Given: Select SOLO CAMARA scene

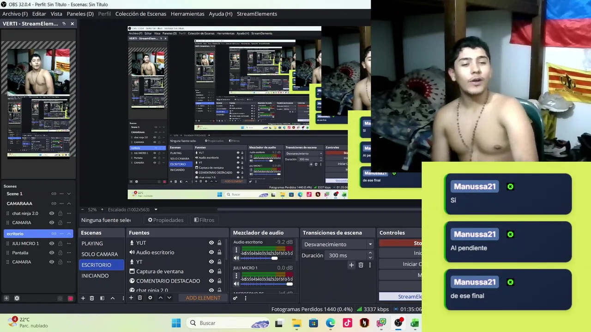Looking at the screenshot, I should point(102,254).
